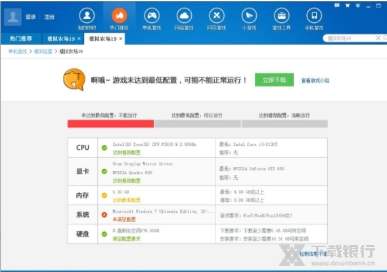Click the 模拟农场19 search field
387x272 pixels.
(x=350, y=38)
